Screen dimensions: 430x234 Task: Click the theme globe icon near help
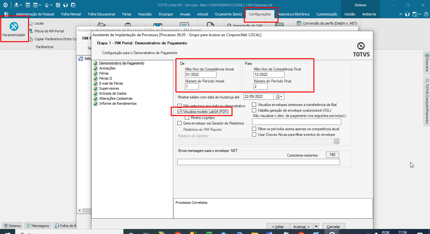click(407, 14)
